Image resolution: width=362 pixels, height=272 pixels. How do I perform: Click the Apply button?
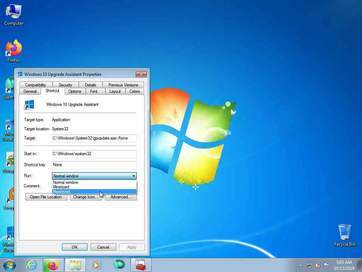tap(132, 247)
